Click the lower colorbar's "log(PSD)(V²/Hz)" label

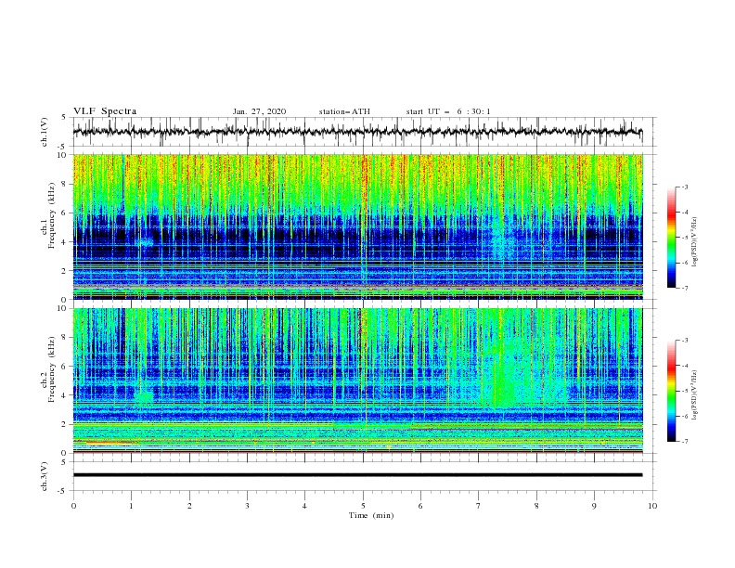coord(695,395)
